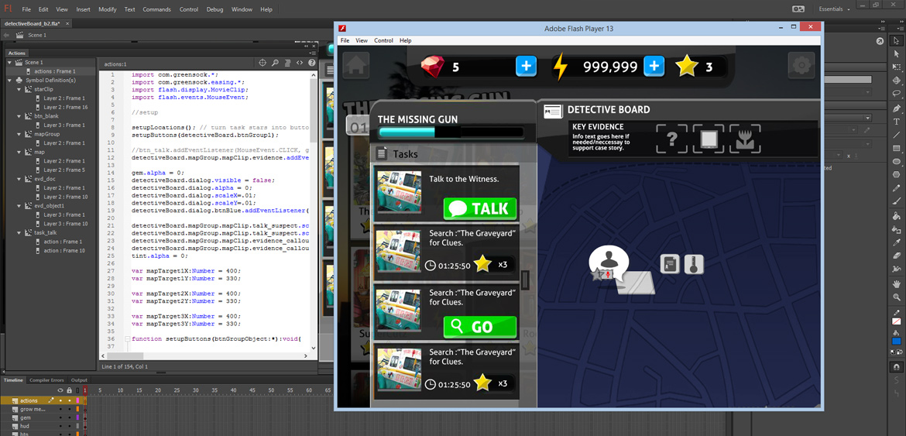Open Actions panel help icon
The width and height of the screenshot is (906, 436).
(312, 64)
